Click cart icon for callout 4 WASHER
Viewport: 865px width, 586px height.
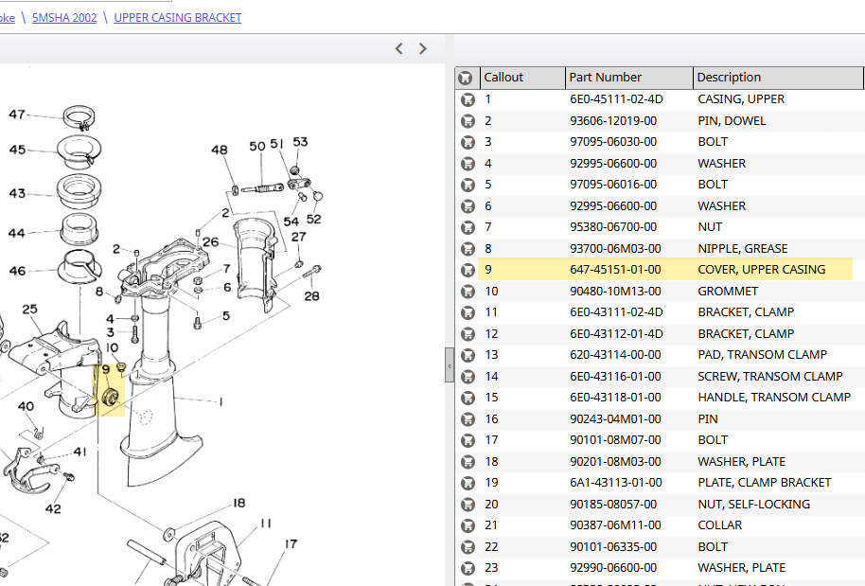click(x=468, y=164)
